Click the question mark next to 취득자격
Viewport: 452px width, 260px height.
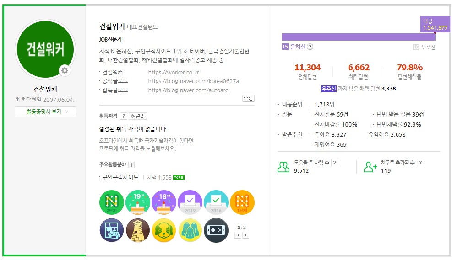123,116
